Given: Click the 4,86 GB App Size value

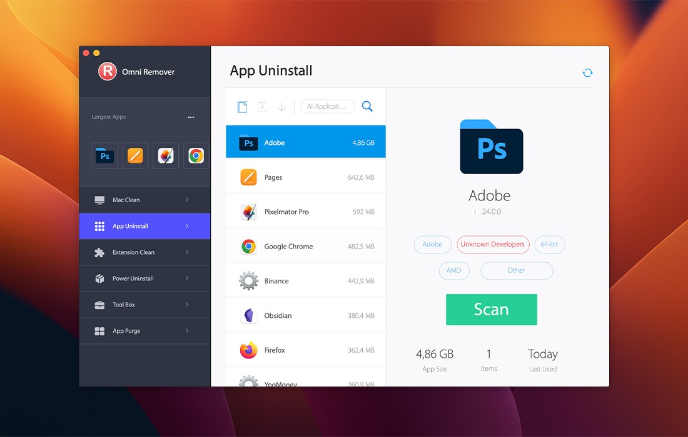Looking at the screenshot, I should tap(435, 354).
